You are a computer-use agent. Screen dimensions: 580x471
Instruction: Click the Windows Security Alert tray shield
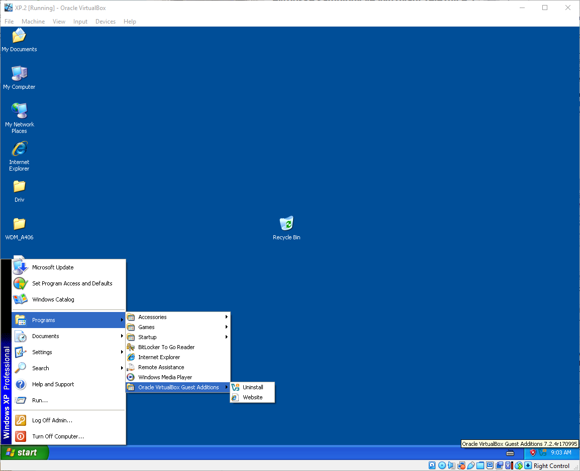click(533, 452)
